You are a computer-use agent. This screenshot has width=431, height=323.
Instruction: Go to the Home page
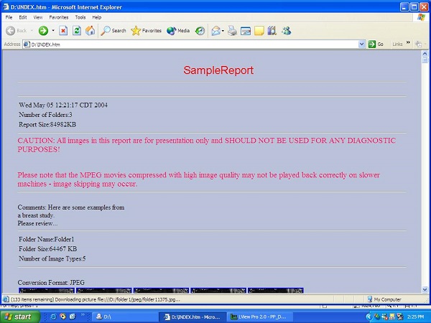[x=90, y=31]
